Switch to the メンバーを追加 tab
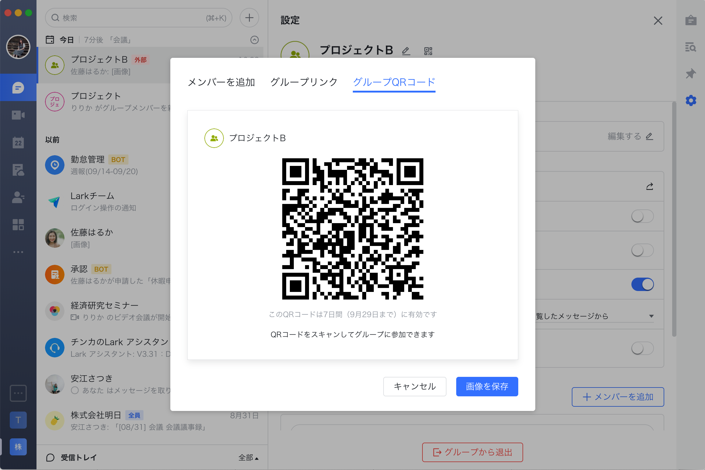The height and width of the screenshot is (470, 705). click(x=221, y=82)
